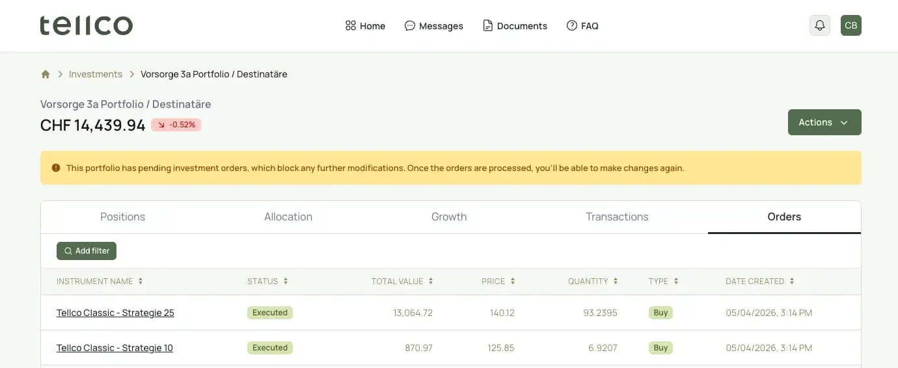Open the notifications bell
Screen dimensions: 898x368
(x=820, y=25)
